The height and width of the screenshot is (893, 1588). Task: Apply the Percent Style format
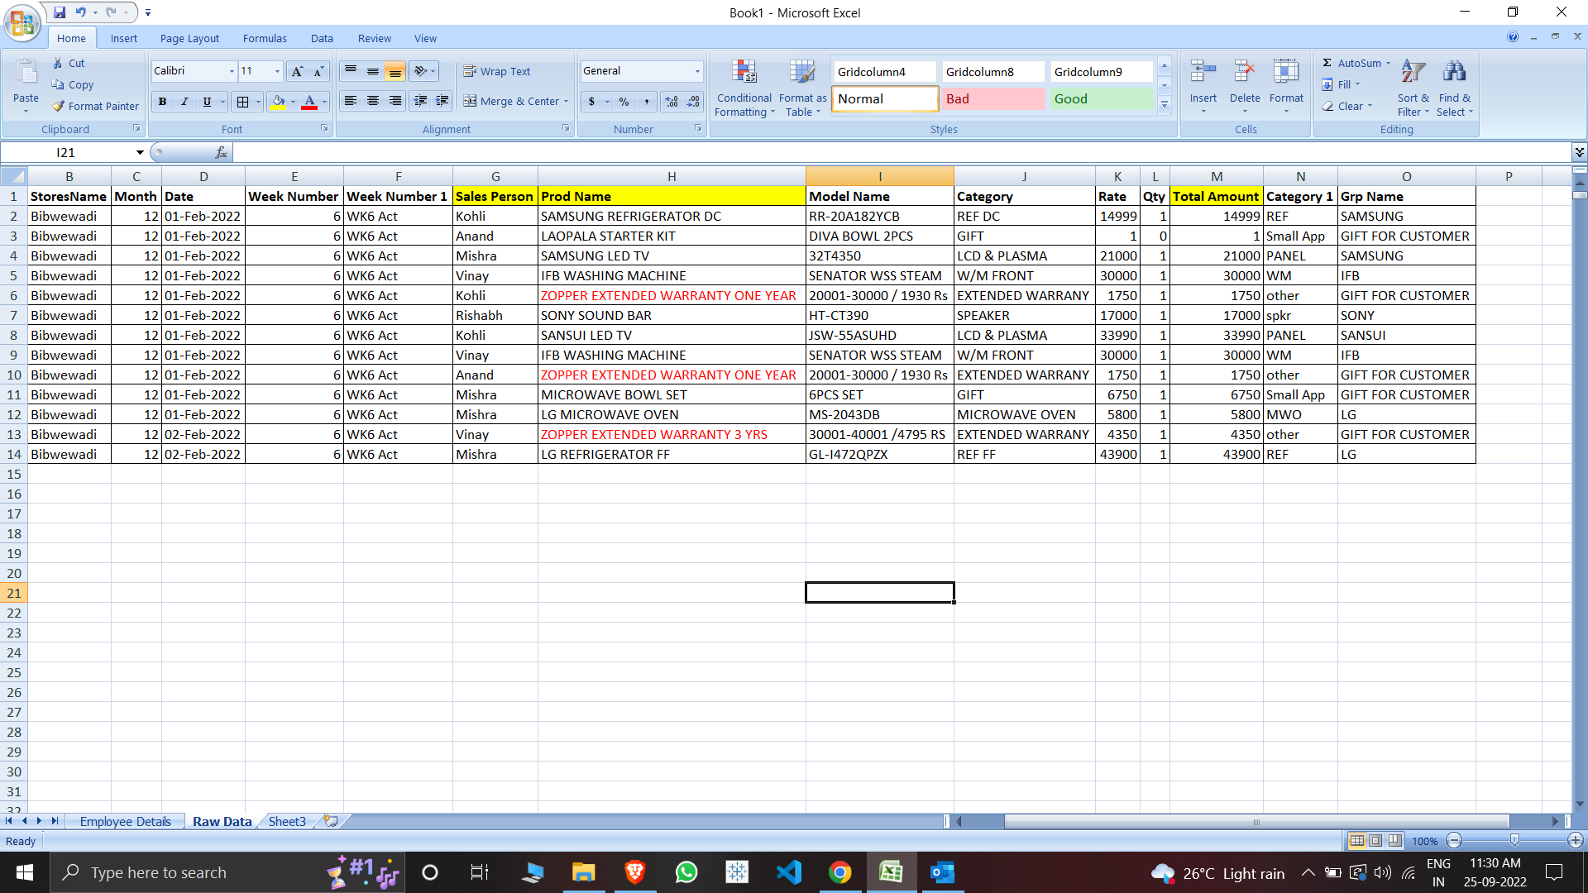[622, 102]
